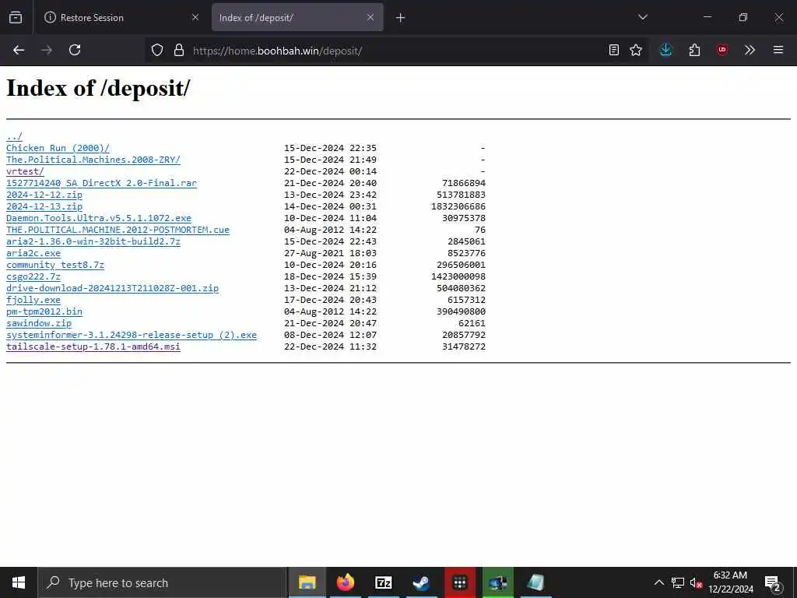Open the Firefox application menu
The width and height of the screenshot is (797, 598).
click(778, 50)
